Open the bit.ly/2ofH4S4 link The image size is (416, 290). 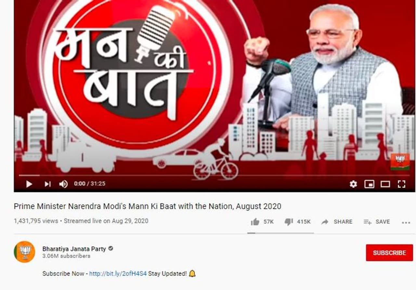118,274
